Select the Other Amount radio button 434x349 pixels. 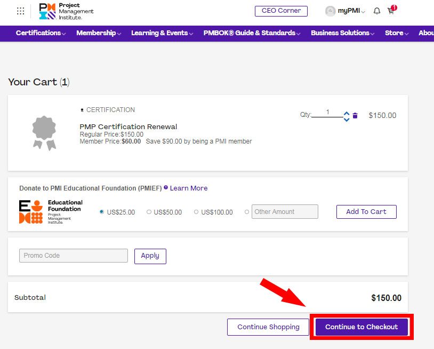[x=247, y=212]
